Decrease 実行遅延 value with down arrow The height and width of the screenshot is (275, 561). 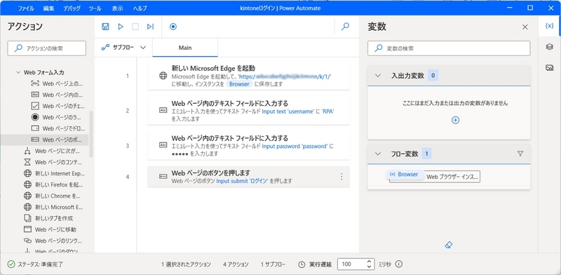click(x=370, y=267)
